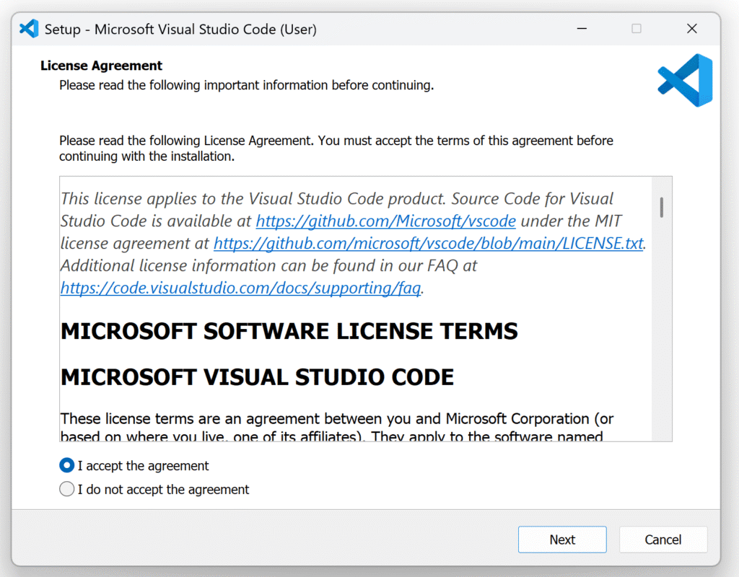Click the bold License Agreement header
739x577 pixels.
point(101,66)
